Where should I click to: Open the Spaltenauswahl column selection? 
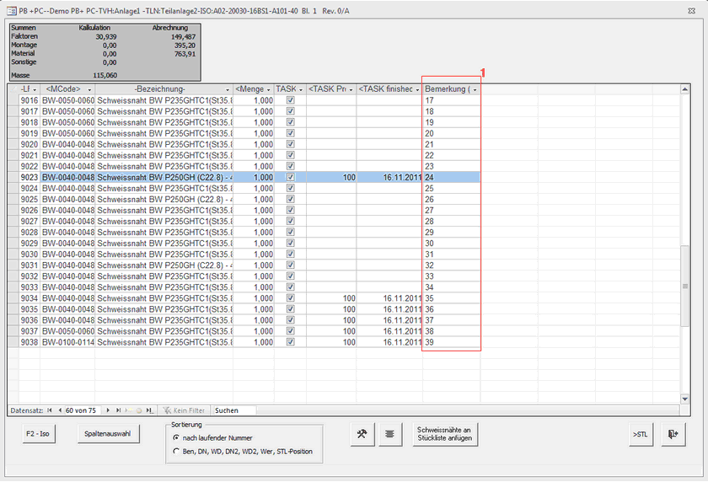pos(108,434)
